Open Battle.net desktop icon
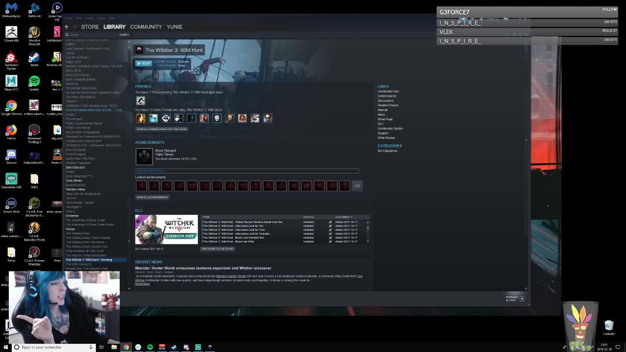This screenshot has width=626, height=352. [34, 10]
